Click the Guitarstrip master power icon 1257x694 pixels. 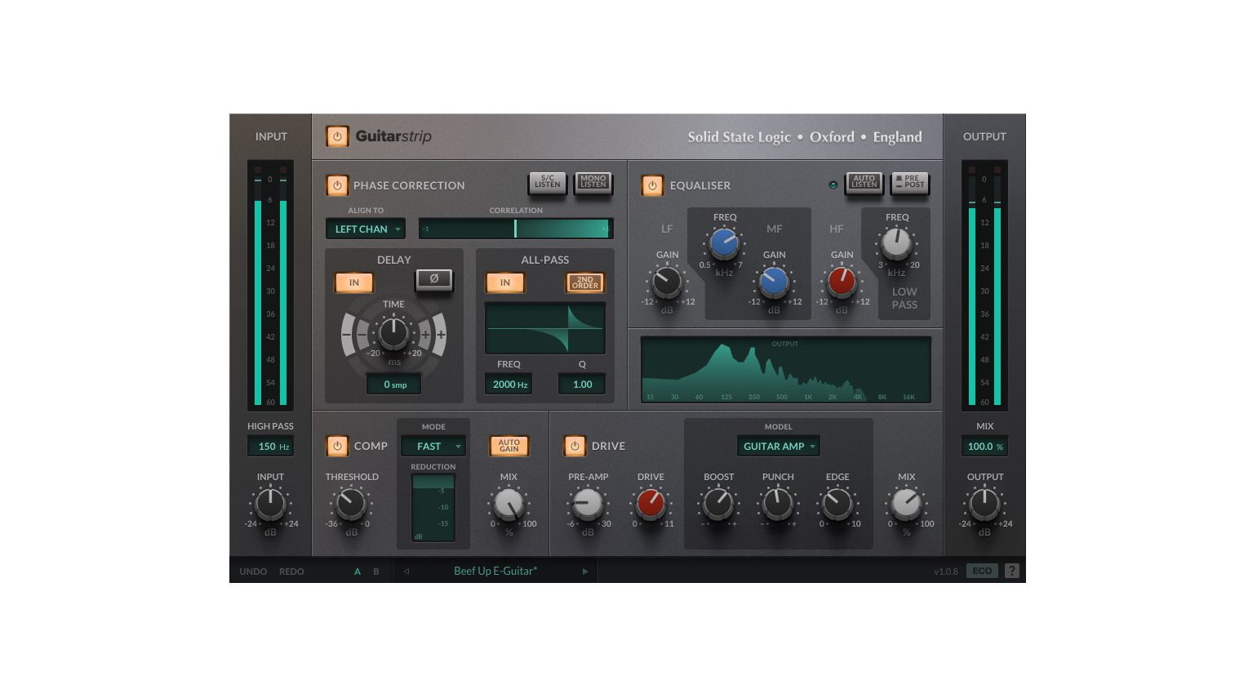(337, 136)
